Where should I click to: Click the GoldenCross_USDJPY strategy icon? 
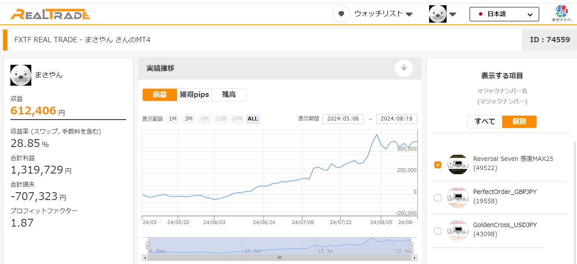click(x=457, y=231)
